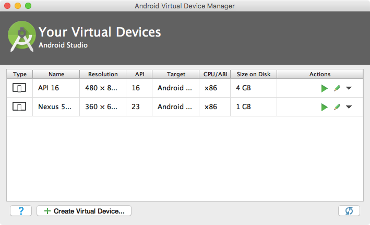Click the Actions column header

320,74
